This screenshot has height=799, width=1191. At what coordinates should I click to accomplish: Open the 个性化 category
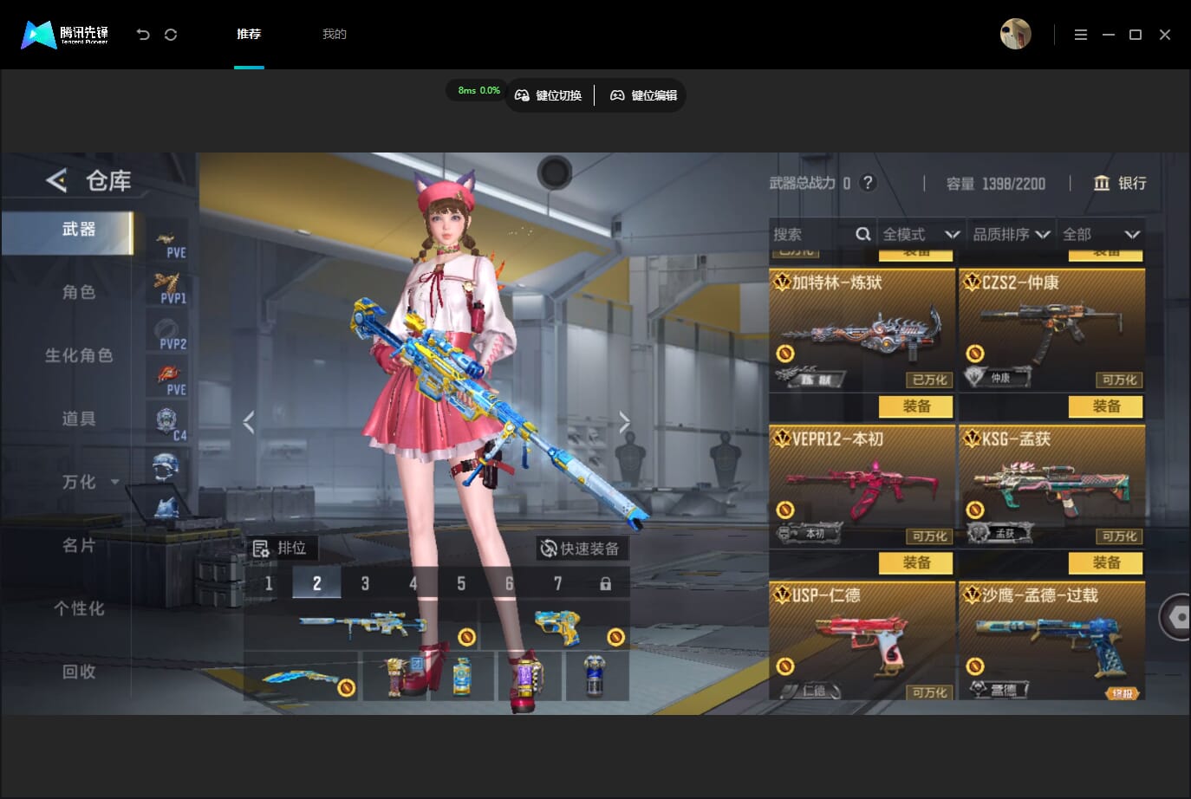click(x=78, y=608)
